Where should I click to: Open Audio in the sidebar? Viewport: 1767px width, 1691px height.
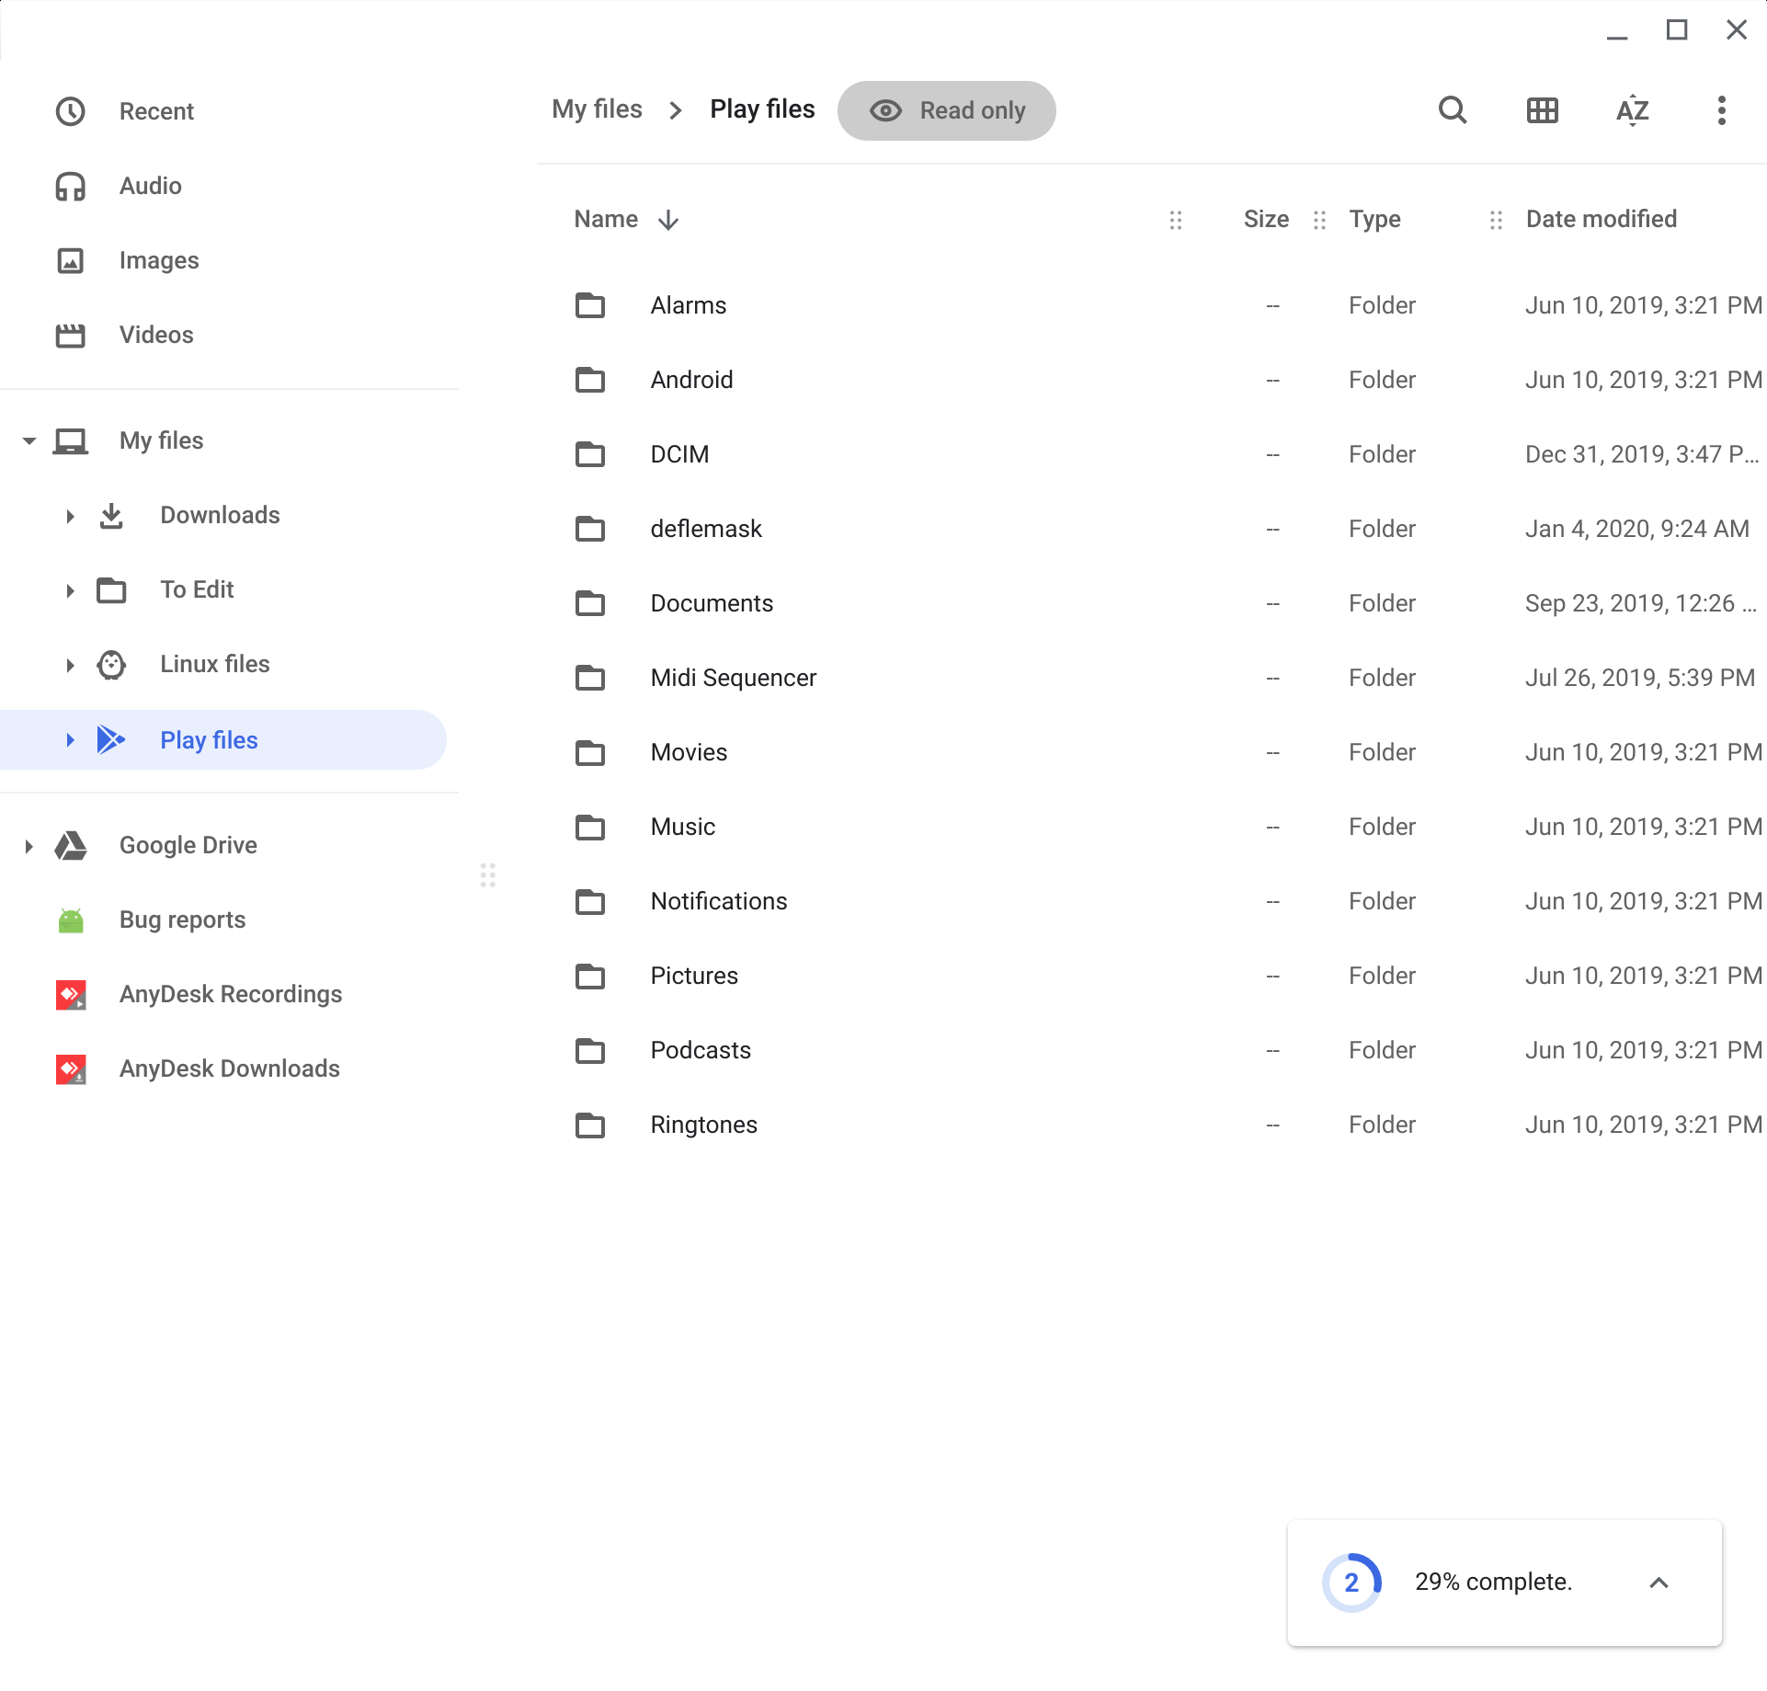[x=150, y=186]
